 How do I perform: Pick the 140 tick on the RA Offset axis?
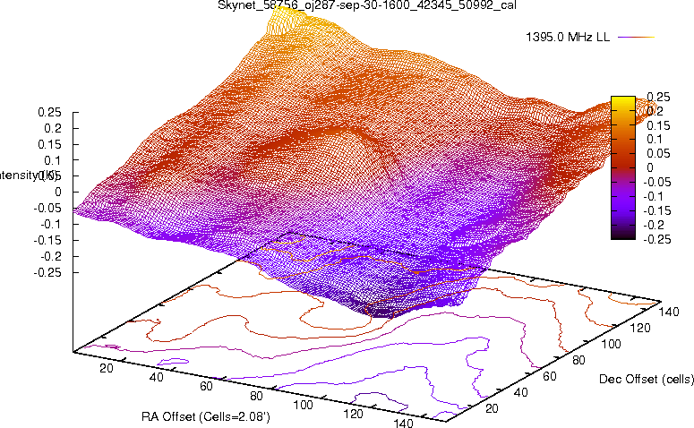(x=403, y=423)
